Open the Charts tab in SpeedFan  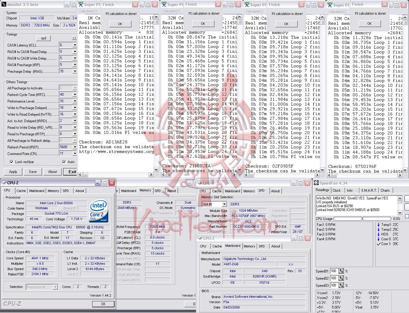point(385,190)
